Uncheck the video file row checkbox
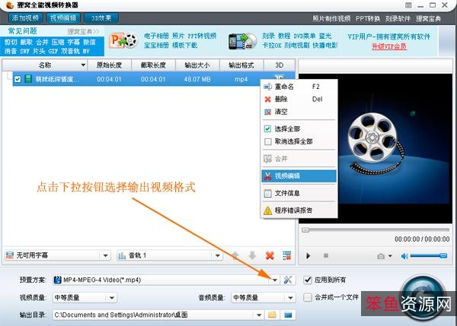 pos(18,79)
